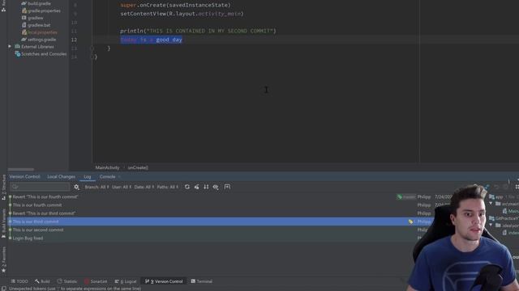
Task: Click the group-by grid icon in details toolbar
Action: click(517, 187)
